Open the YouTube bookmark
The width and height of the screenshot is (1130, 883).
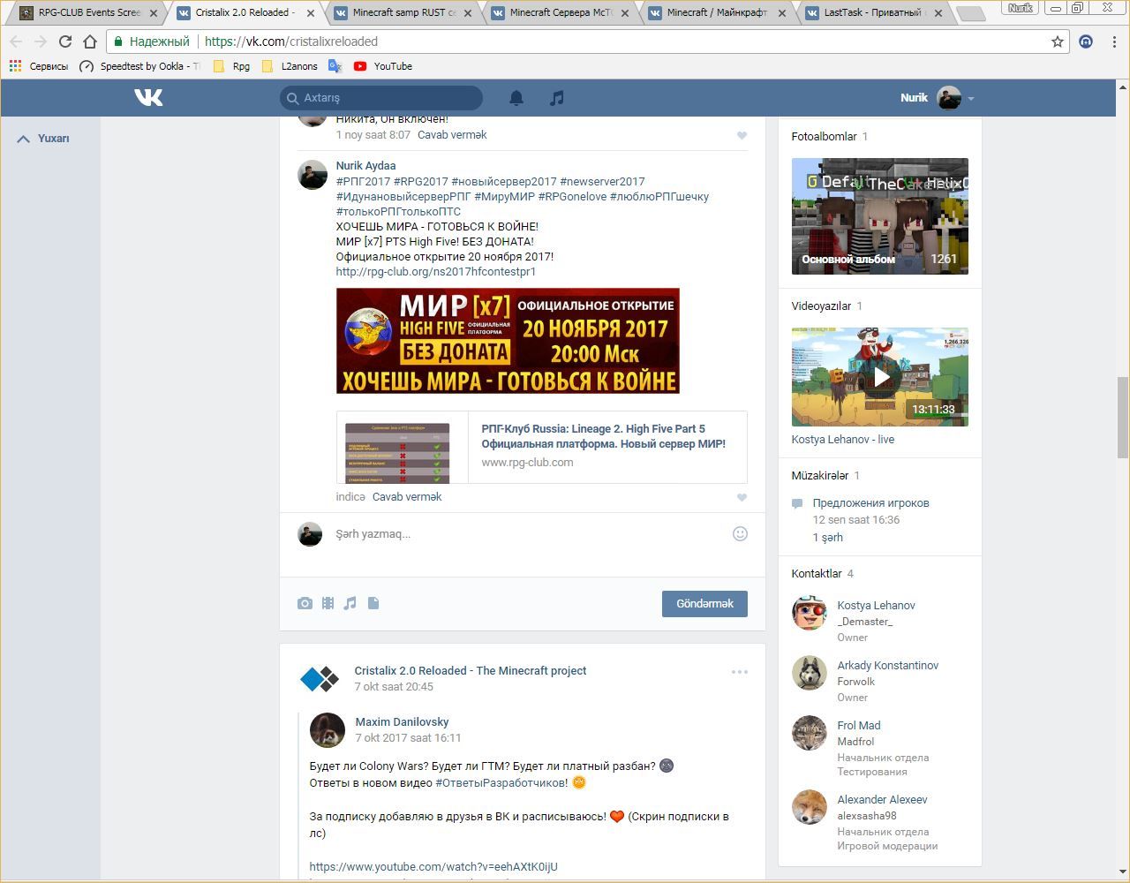pyautogui.click(x=383, y=66)
